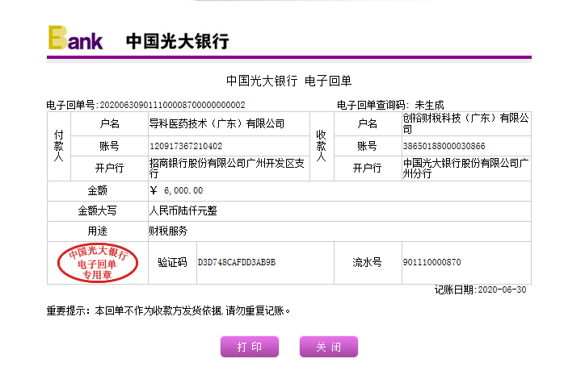
Task: Click the 用途 row label
Action: (98, 231)
